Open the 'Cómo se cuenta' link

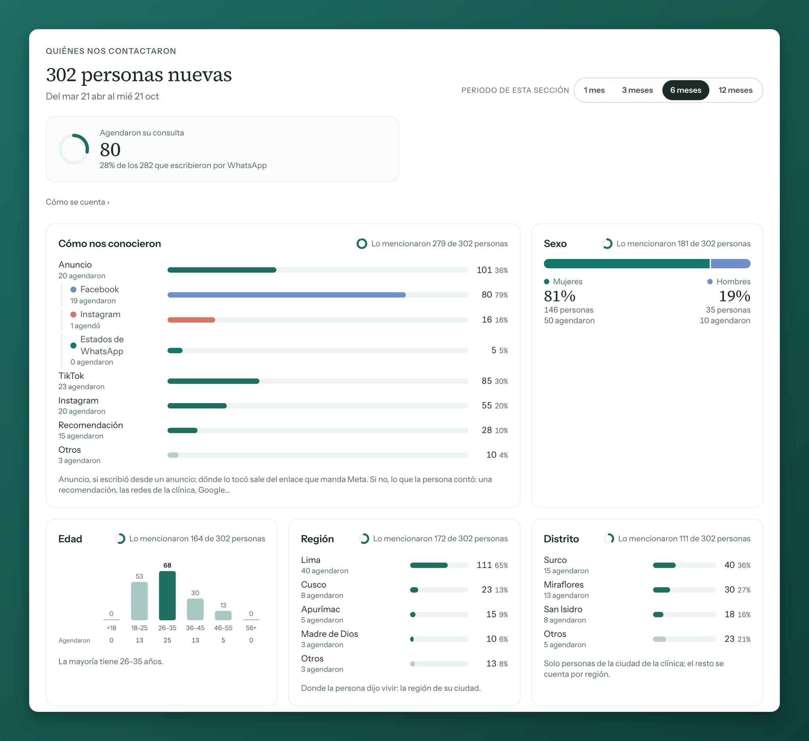coord(77,202)
